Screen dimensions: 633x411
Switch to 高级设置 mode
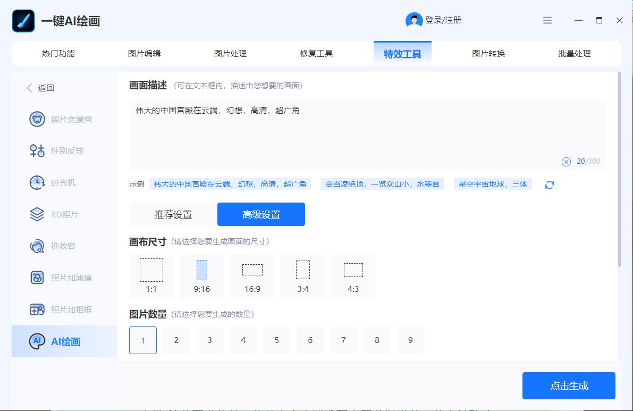(261, 214)
